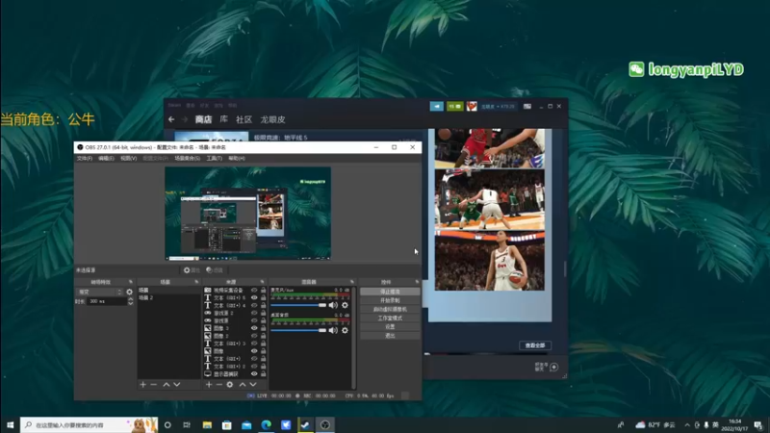The width and height of the screenshot is (770, 433).
Task: Hide the 文本 (GDI+) 5 source eye
Action: click(254, 297)
